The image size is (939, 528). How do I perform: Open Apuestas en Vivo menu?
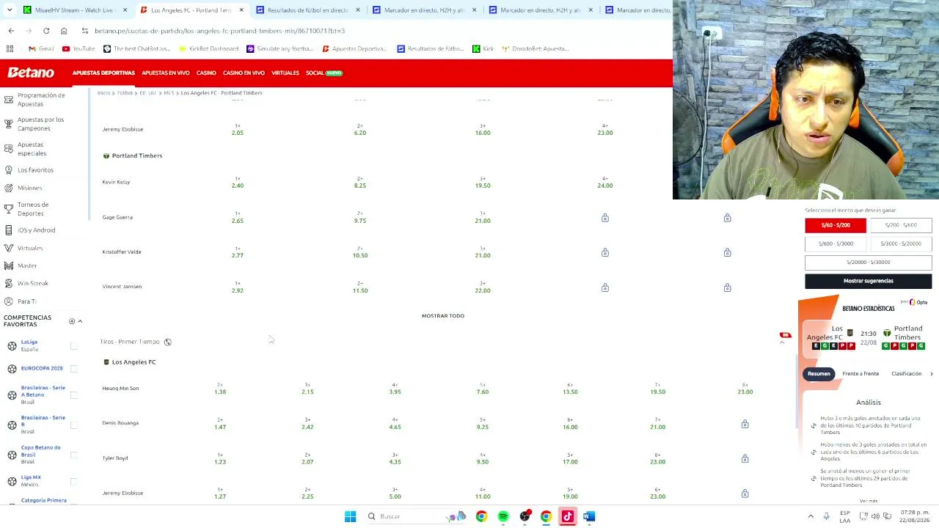coord(166,73)
